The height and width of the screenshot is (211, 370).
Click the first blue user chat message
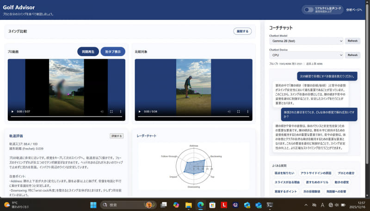pyautogui.click(x=327, y=76)
